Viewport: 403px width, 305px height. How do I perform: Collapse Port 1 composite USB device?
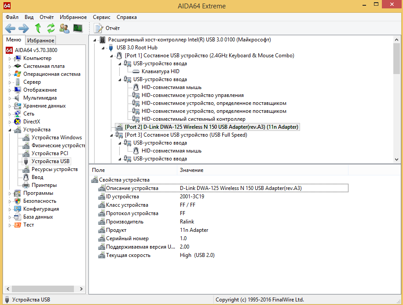(x=111, y=56)
